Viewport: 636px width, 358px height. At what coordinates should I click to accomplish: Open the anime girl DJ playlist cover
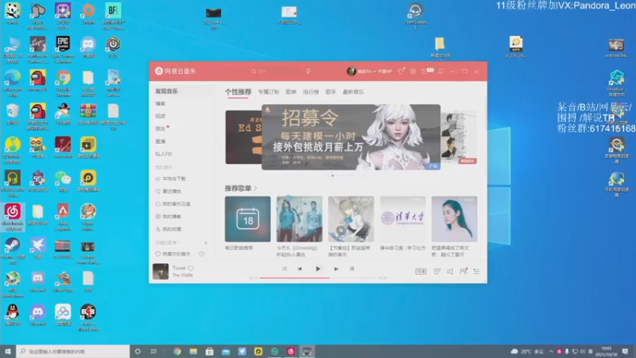click(x=351, y=220)
